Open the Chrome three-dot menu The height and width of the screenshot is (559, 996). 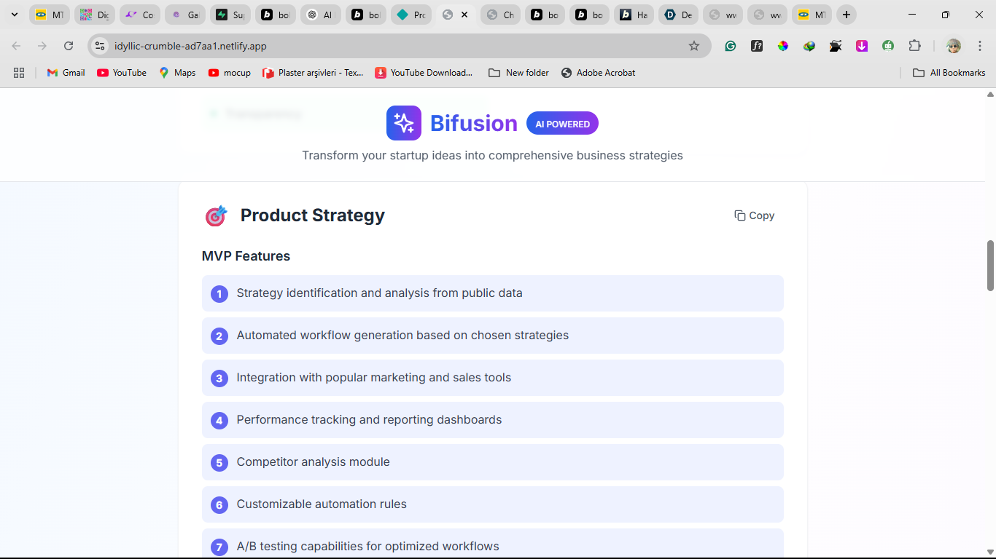point(979,46)
